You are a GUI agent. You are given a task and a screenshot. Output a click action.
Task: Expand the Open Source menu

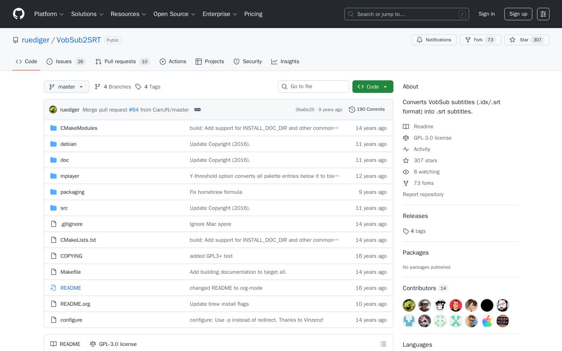174,14
